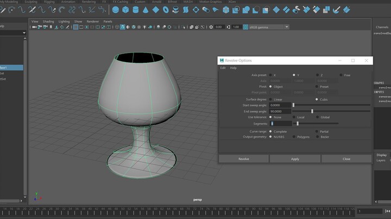Set output geometry to Bezier
The height and width of the screenshot is (219, 391).
[x=318, y=137]
